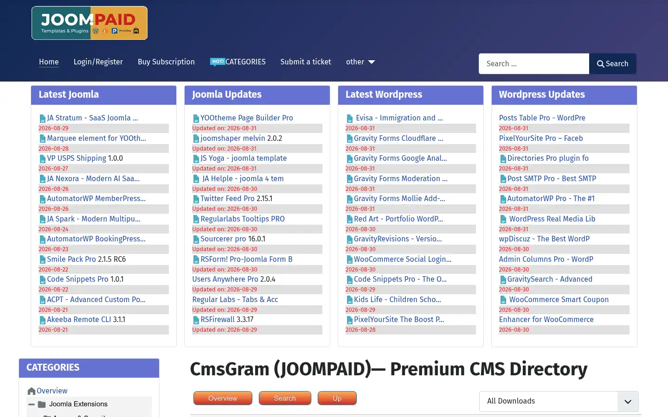Click the file icon beside Sourcerer pro
The image size is (668, 417).
pyautogui.click(x=196, y=240)
